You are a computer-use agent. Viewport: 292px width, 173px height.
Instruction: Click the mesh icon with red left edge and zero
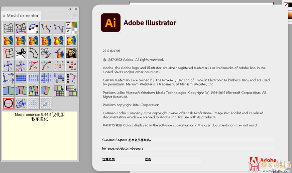pos(8,53)
